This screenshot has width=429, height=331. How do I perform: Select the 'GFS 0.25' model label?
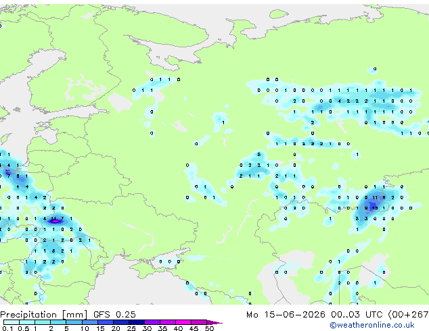[114, 315]
